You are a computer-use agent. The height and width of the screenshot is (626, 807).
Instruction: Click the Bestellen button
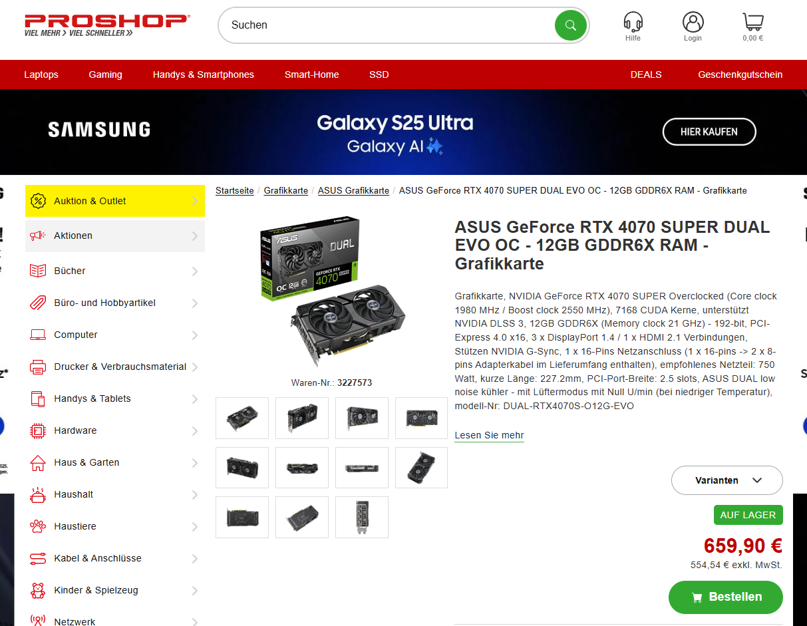(726, 597)
